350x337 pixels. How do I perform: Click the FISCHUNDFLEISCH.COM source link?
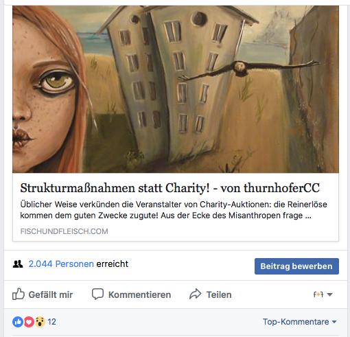(64, 231)
